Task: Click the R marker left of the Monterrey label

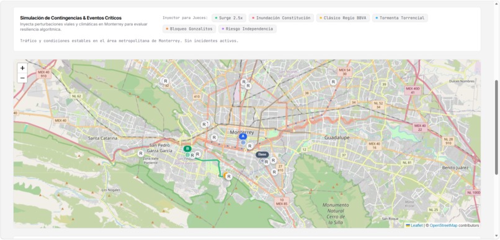Action: point(214,138)
